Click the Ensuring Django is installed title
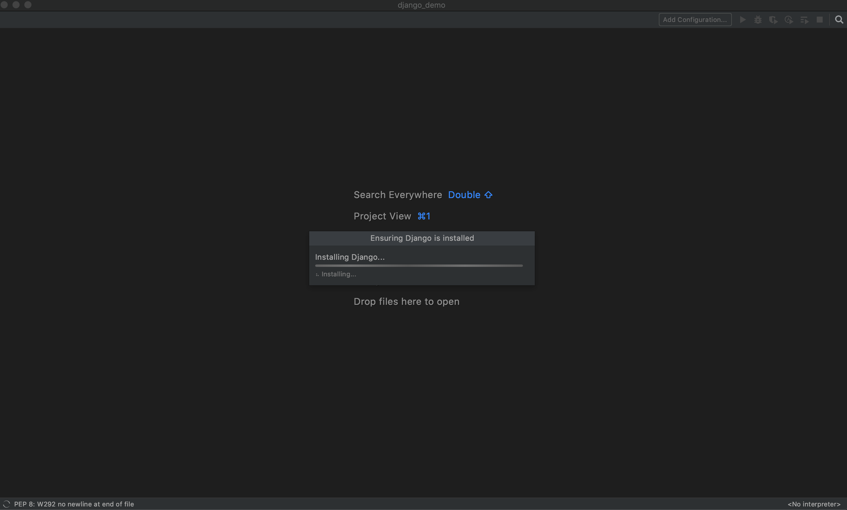This screenshot has width=847, height=510. (x=422, y=238)
